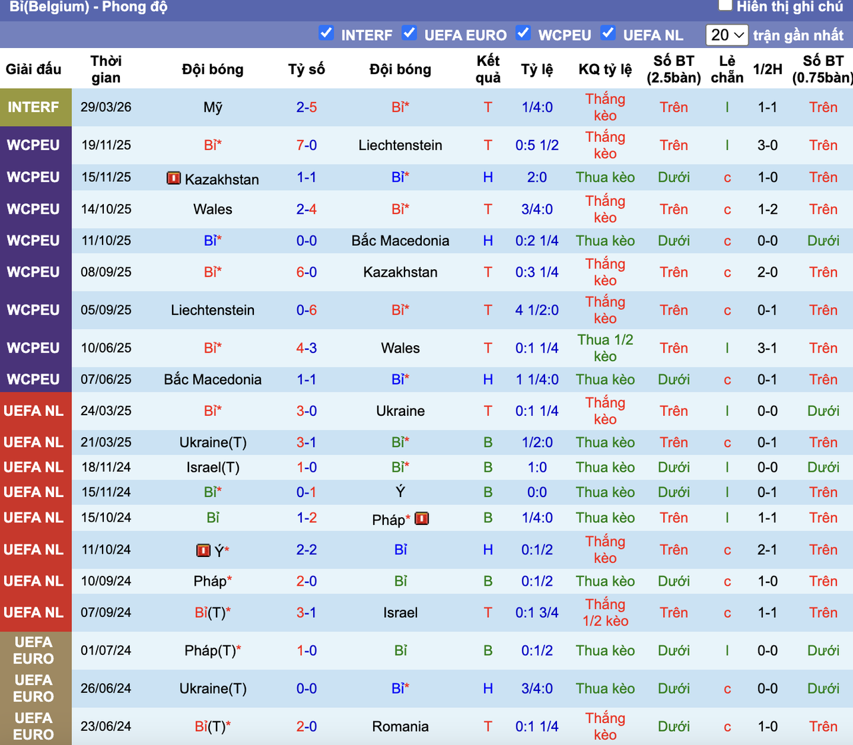Viewport: 853px width, 745px height.
Task: Open the 2-4 score of Wales match
Action: point(307,209)
